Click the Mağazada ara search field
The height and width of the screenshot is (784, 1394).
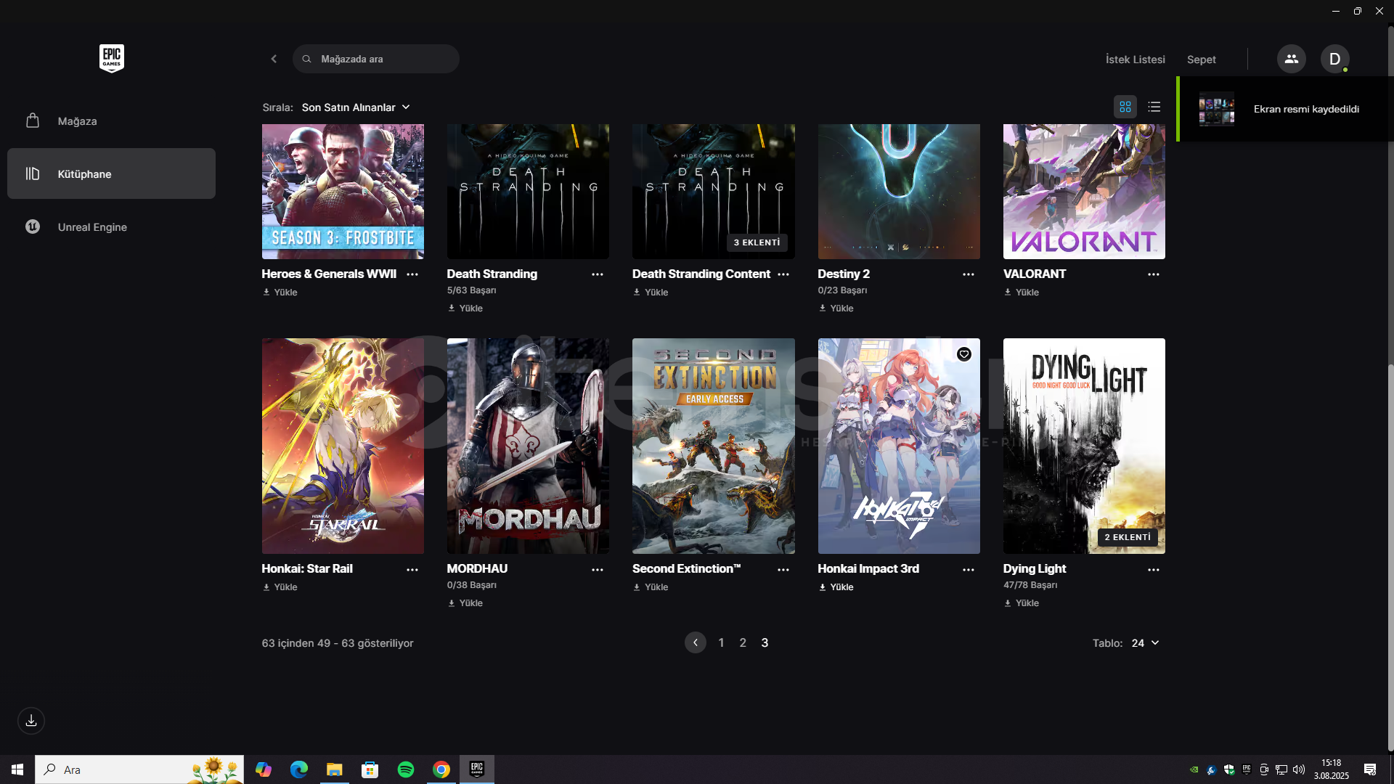pyautogui.click(x=376, y=59)
